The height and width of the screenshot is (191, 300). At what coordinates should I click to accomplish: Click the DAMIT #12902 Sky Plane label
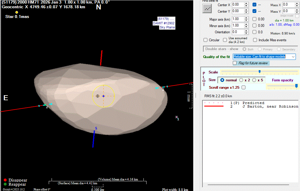pos(164,23)
